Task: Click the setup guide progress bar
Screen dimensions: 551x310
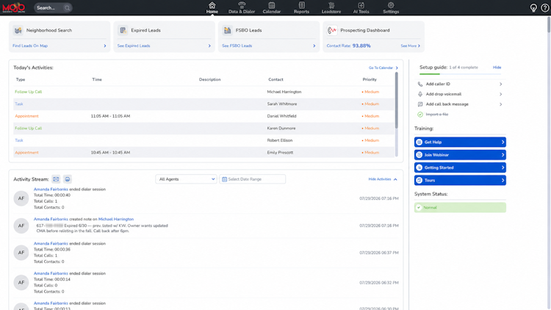Action: tap(461, 74)
